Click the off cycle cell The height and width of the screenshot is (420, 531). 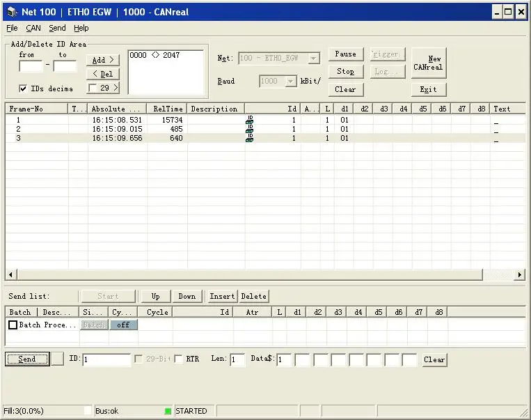click(124, 325)
